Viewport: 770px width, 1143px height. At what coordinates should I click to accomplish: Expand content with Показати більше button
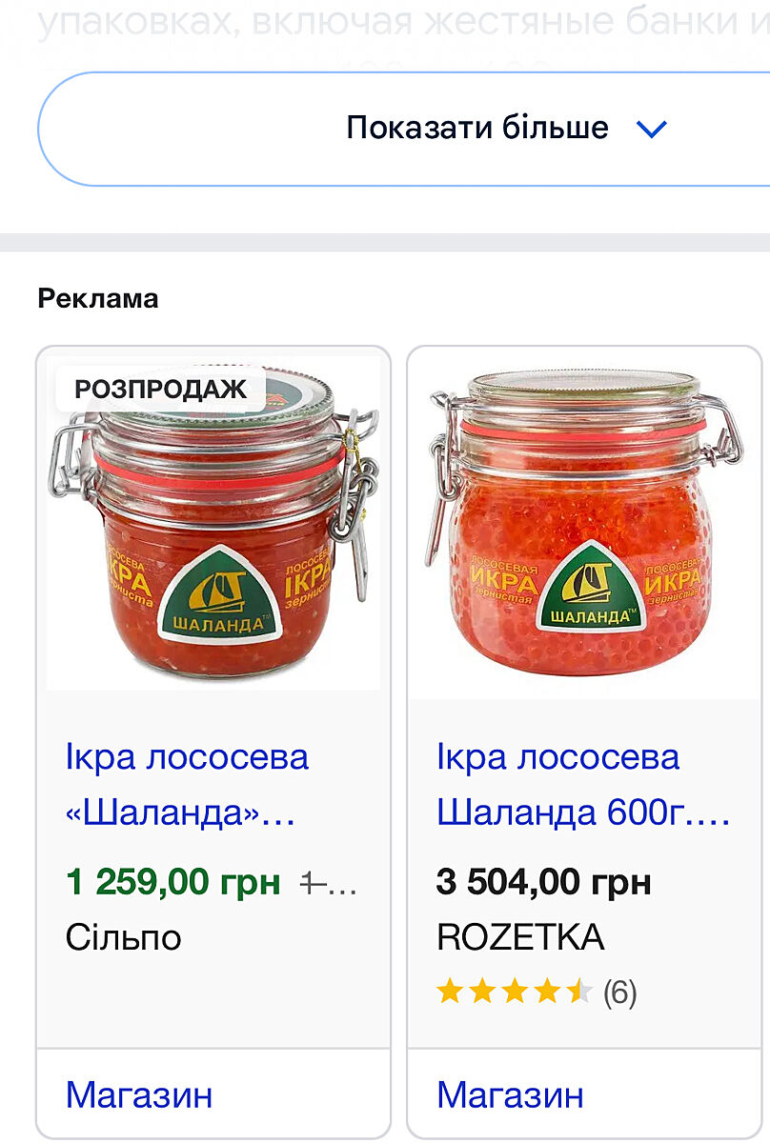coord(404,129)
